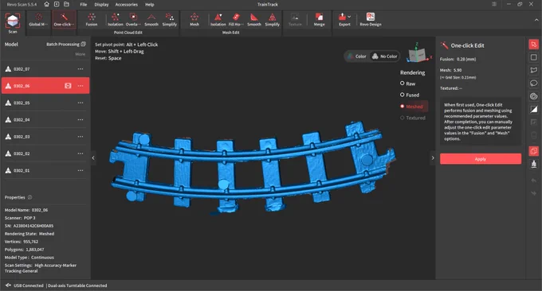Open the Accessories menu
This screenshot has width=542, height=291.
[x=126, y=5]
